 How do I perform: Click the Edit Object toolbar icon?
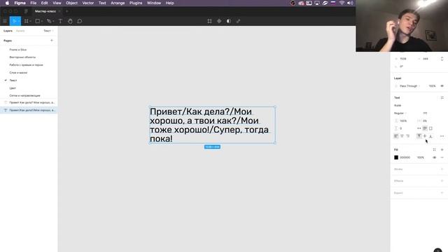209,21
